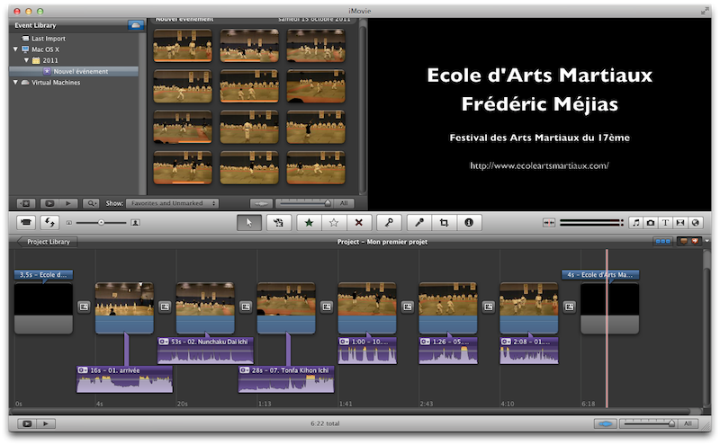Open the photo browser camera icon
The image size is (720, 445).
pyautogui.click(x=651, y=223)
